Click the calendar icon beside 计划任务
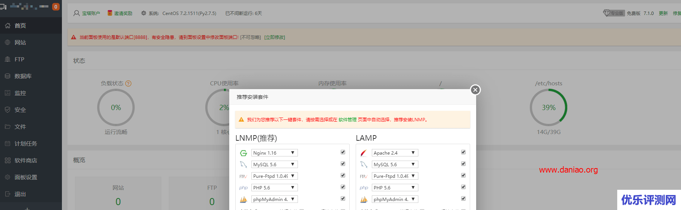Image resolution: width=681 pixels, height=210 pixels. [8, 143]
